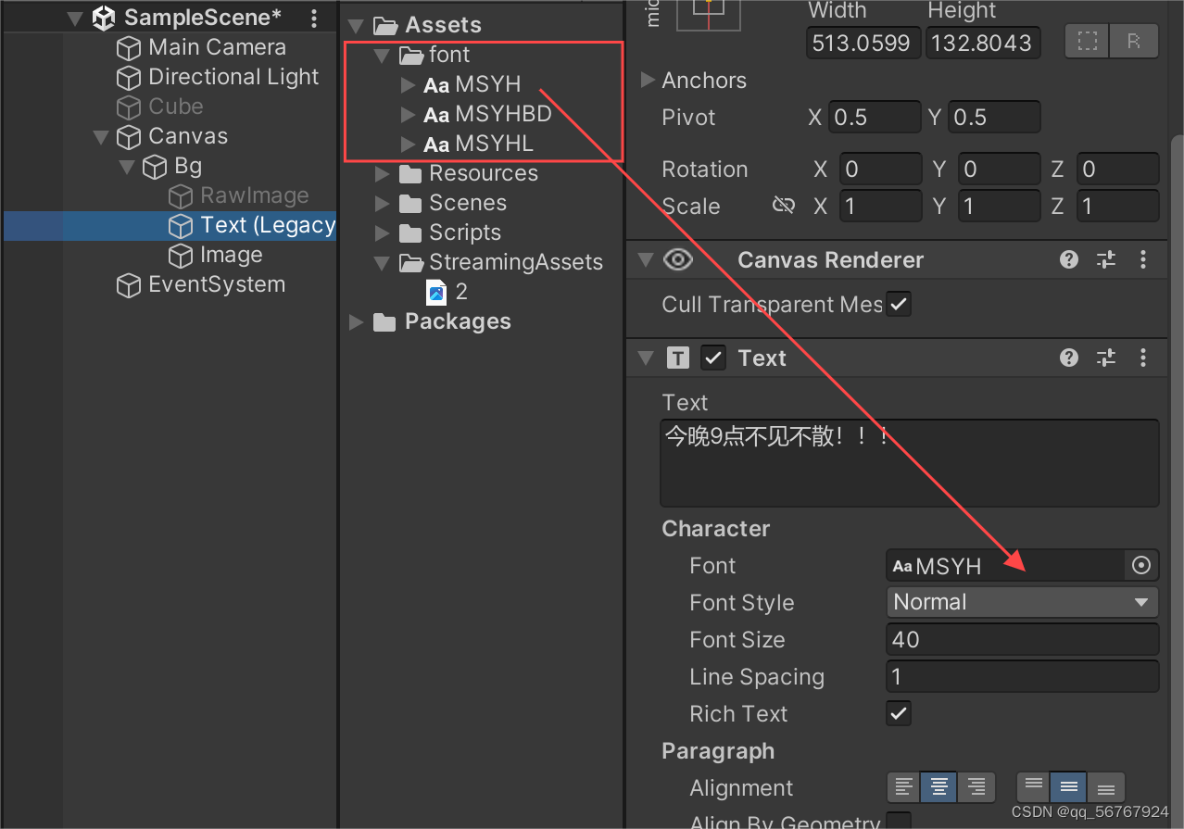Screen dimensions: 1184x829
Task: Click the Text component help icon
Action: (1068, 358)
